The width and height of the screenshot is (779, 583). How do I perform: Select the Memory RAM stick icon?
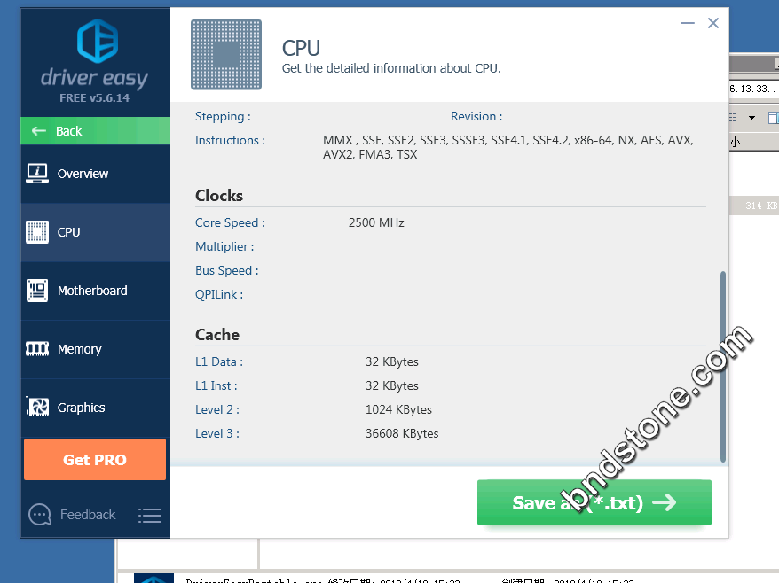point(37,349)
